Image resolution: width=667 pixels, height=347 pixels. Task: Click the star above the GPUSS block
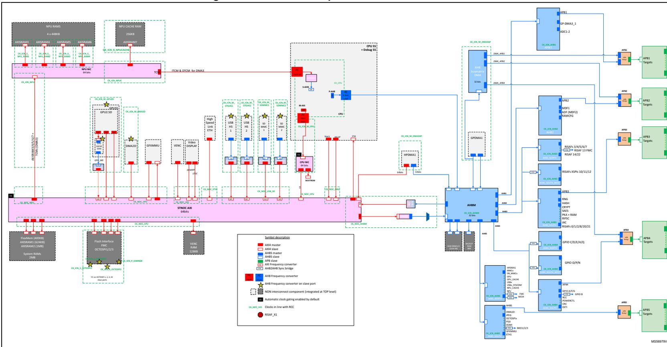[x=107, y=104]
